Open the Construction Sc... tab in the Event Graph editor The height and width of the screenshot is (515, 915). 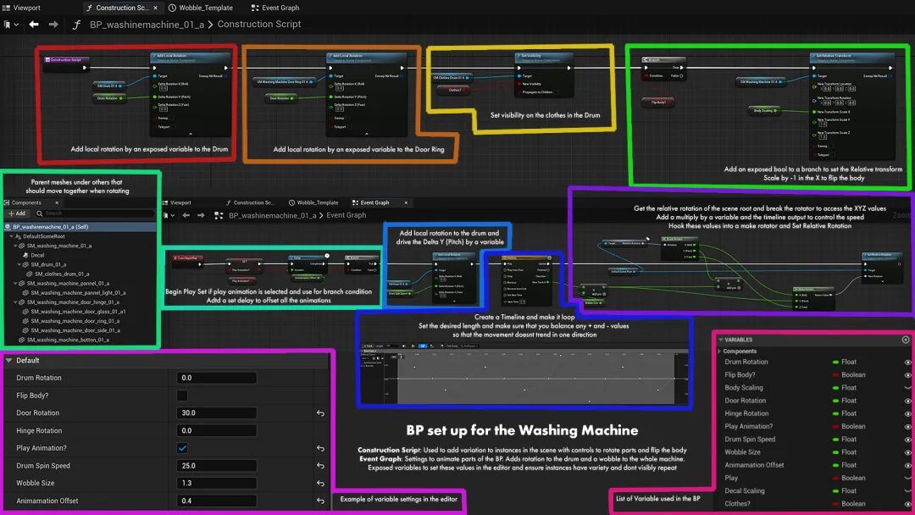[249, 203]
